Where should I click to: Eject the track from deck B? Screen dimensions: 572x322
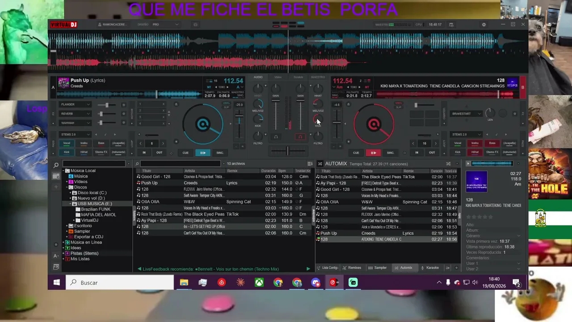[348, 104]
